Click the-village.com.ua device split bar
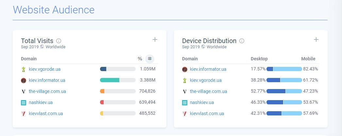The height and width of the screenshot is (136, 342). click(284, 91)
